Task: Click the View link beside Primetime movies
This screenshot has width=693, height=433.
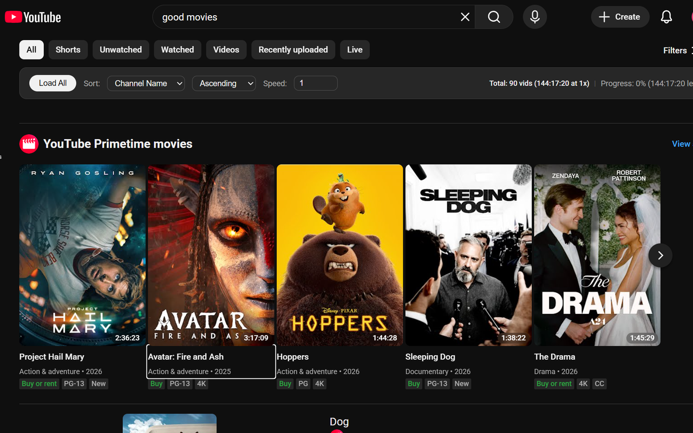Action: 681,143
